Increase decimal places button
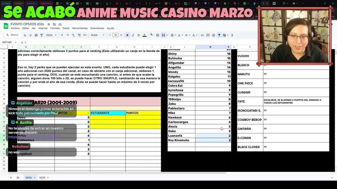Viewport: 337px width, 189px height. 79,35
